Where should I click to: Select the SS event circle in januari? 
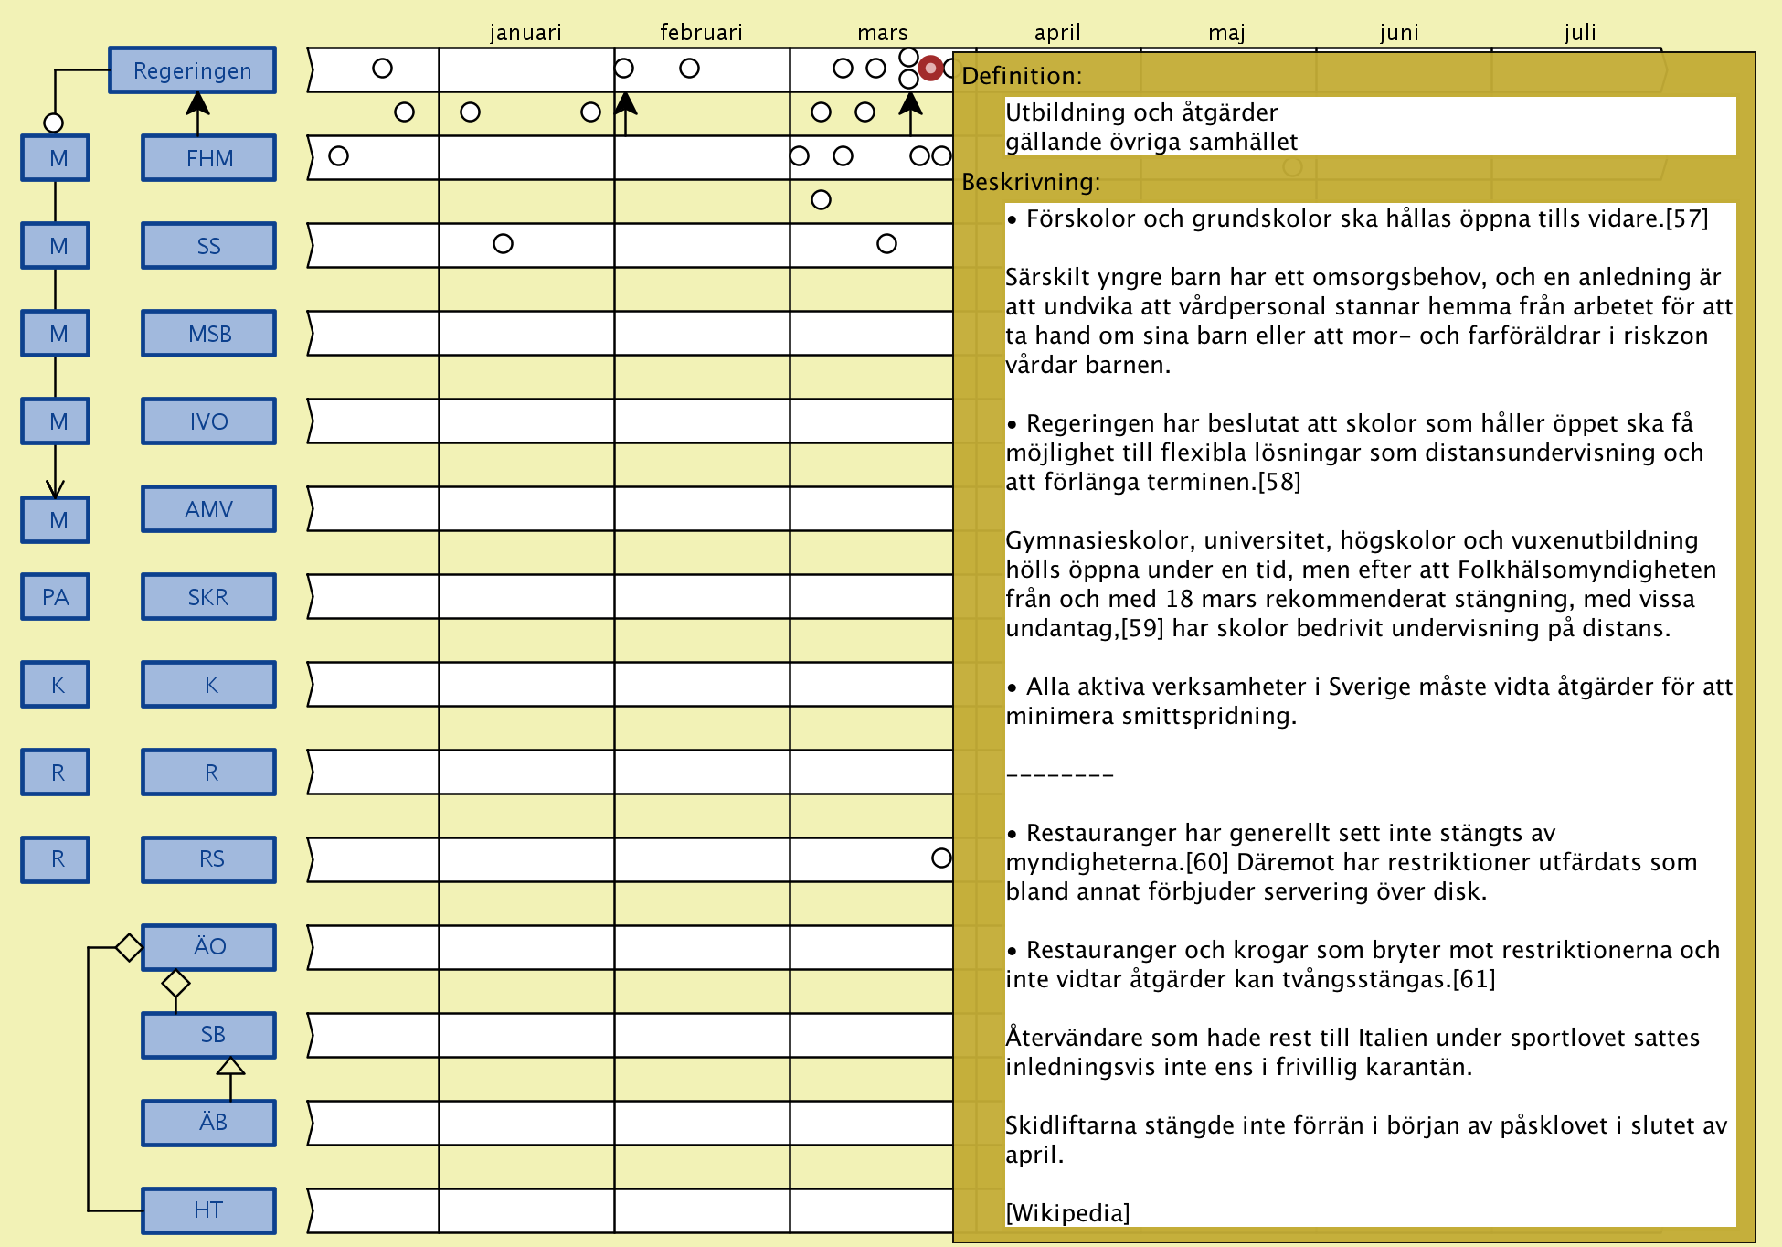pos(503,244)
